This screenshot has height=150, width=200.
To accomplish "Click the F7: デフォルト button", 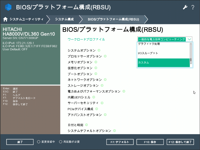I will tap(120, 142).
